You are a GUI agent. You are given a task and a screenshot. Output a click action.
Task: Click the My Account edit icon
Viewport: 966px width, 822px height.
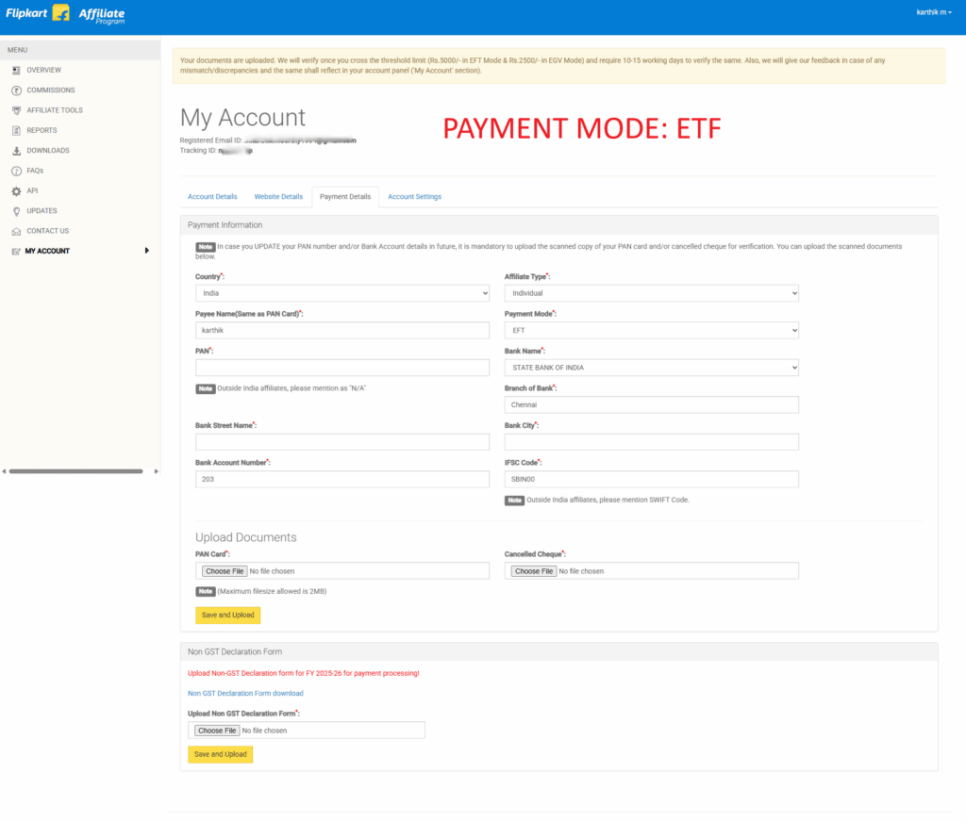(16, 251)
